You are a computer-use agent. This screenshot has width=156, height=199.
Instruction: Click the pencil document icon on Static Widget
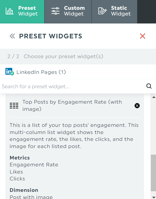pos(102,11)
